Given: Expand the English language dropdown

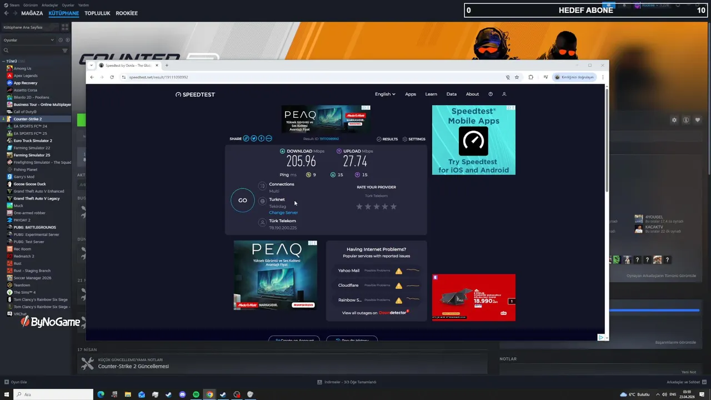Looking at the screenshot, I should (x=385, y=94).
